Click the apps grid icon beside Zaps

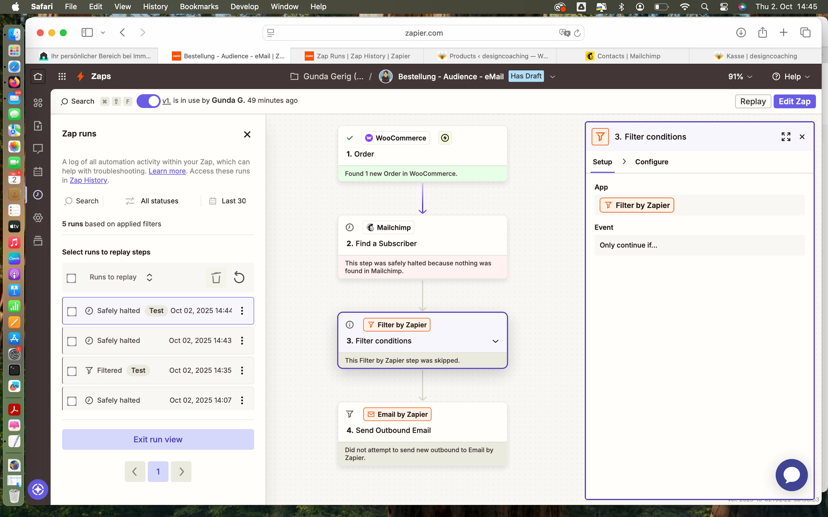[x=62, y=76]
